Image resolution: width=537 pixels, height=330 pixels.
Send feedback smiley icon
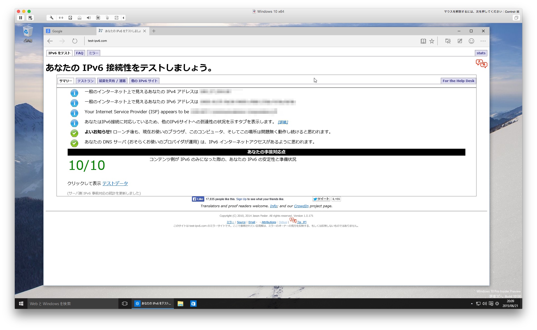point(471,41)
